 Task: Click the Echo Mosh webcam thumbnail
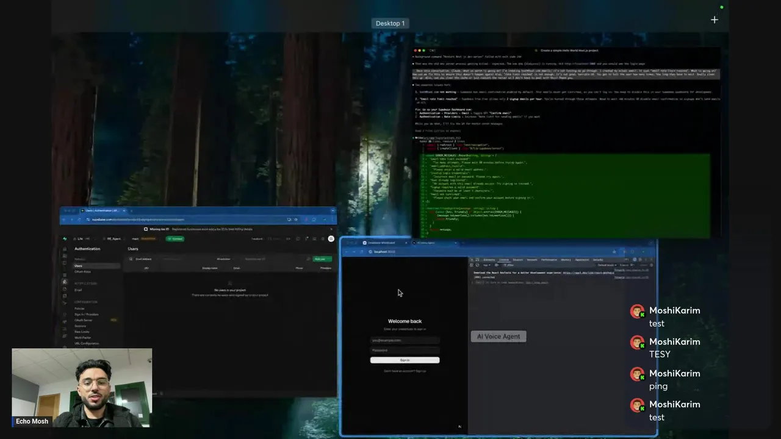coord(82,387)
